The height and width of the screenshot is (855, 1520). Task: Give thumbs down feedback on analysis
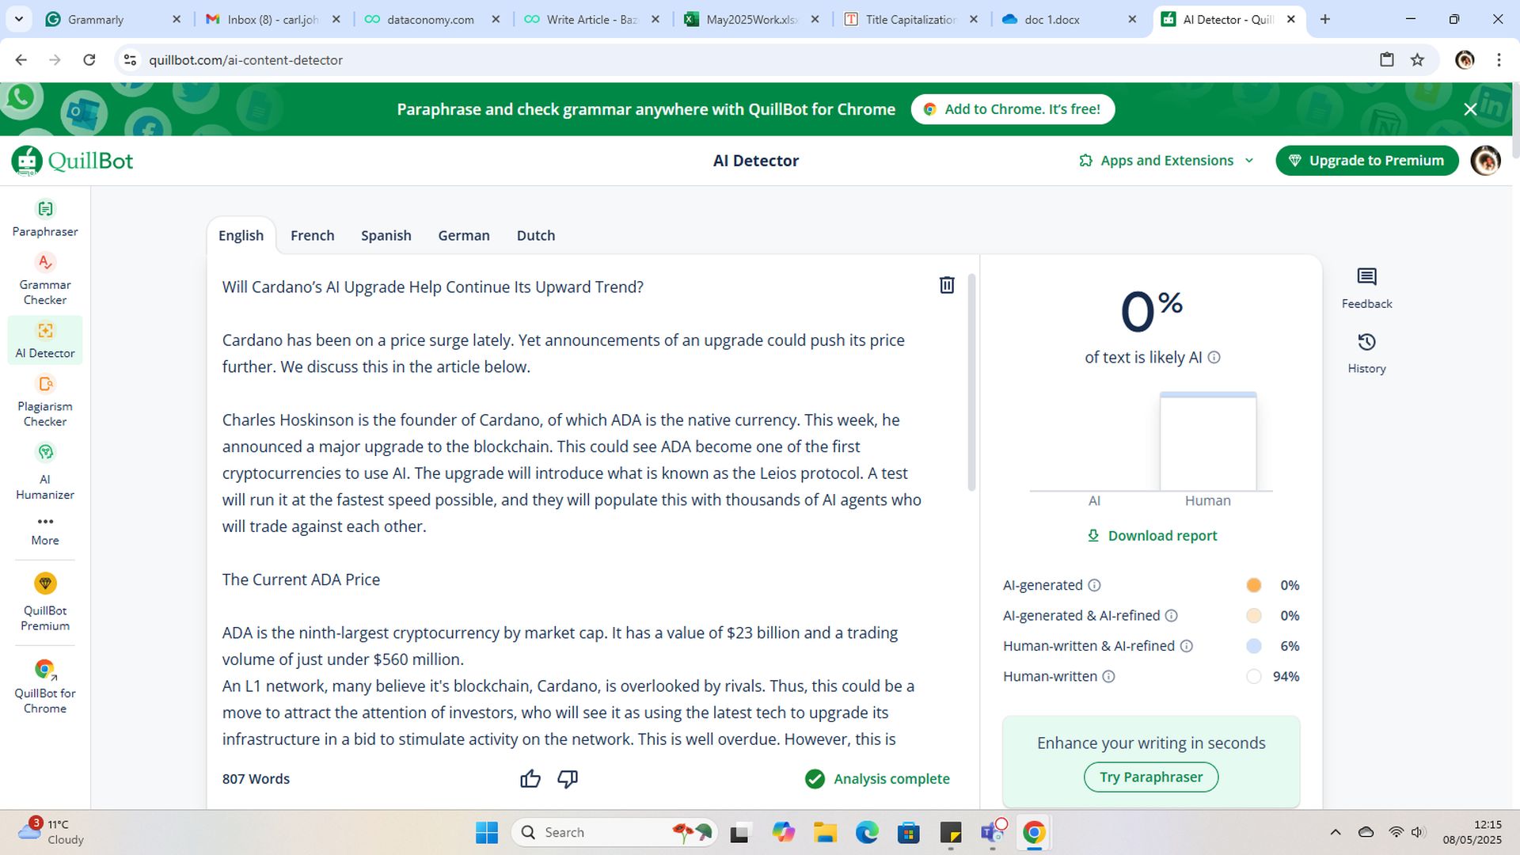[568, 779]
